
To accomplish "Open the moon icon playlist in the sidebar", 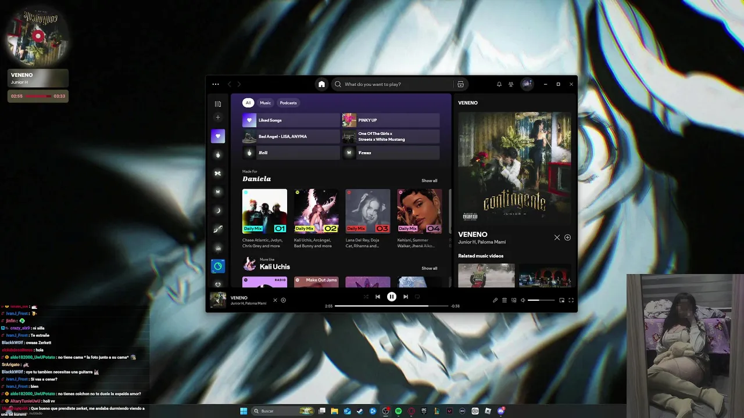I will pyautogui.click(x=218, y=210).
